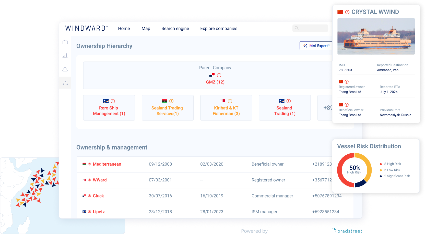Open the Lipetz company link
Image resolution: width=426 pixels, height=234 pixels.
(x=99, y=212)
